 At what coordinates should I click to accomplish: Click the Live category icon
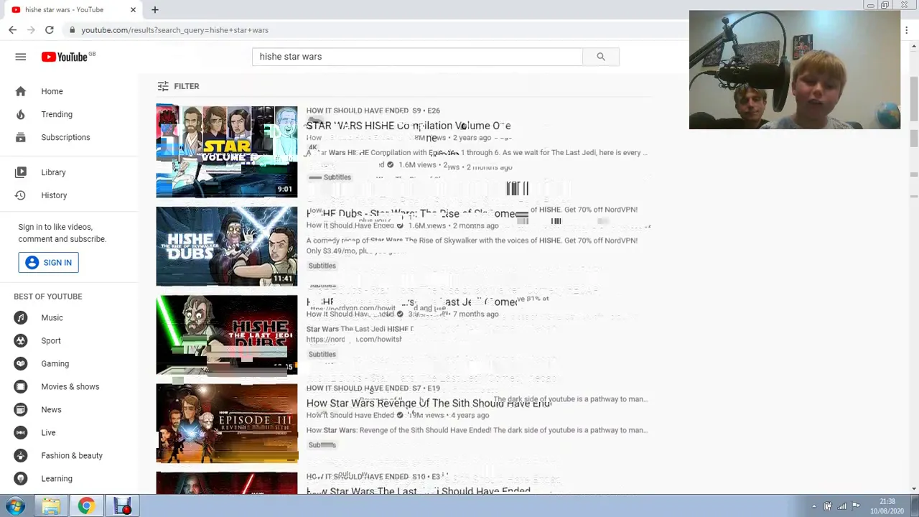(x=20, y=432)
